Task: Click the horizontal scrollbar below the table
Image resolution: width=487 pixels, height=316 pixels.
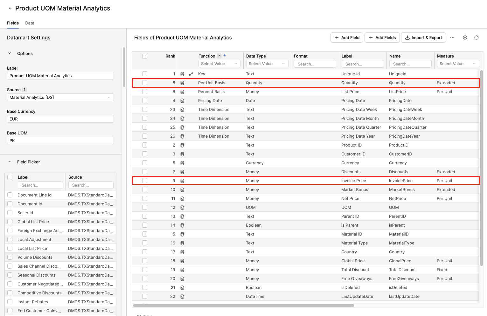Action: tap(243, 306)
